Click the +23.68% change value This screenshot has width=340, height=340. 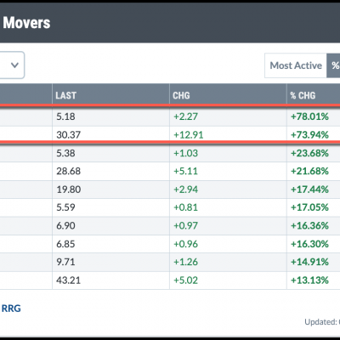[x=309, y=153]
